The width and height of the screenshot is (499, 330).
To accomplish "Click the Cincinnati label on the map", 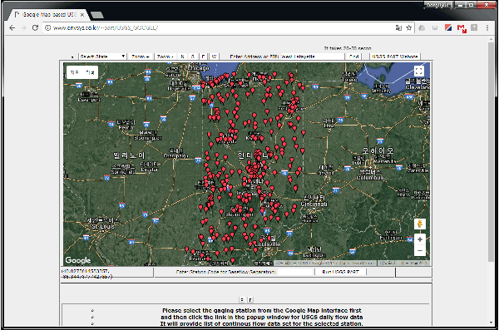I will 314,204.
